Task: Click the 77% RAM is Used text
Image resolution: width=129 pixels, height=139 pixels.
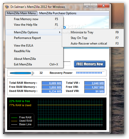Action: (20, 105)
